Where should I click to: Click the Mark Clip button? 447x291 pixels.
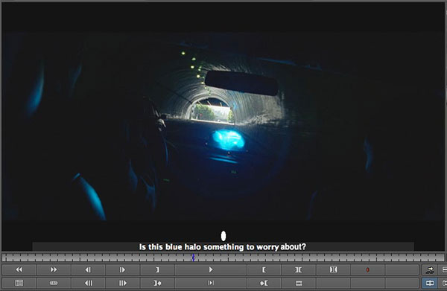(299, 269)
